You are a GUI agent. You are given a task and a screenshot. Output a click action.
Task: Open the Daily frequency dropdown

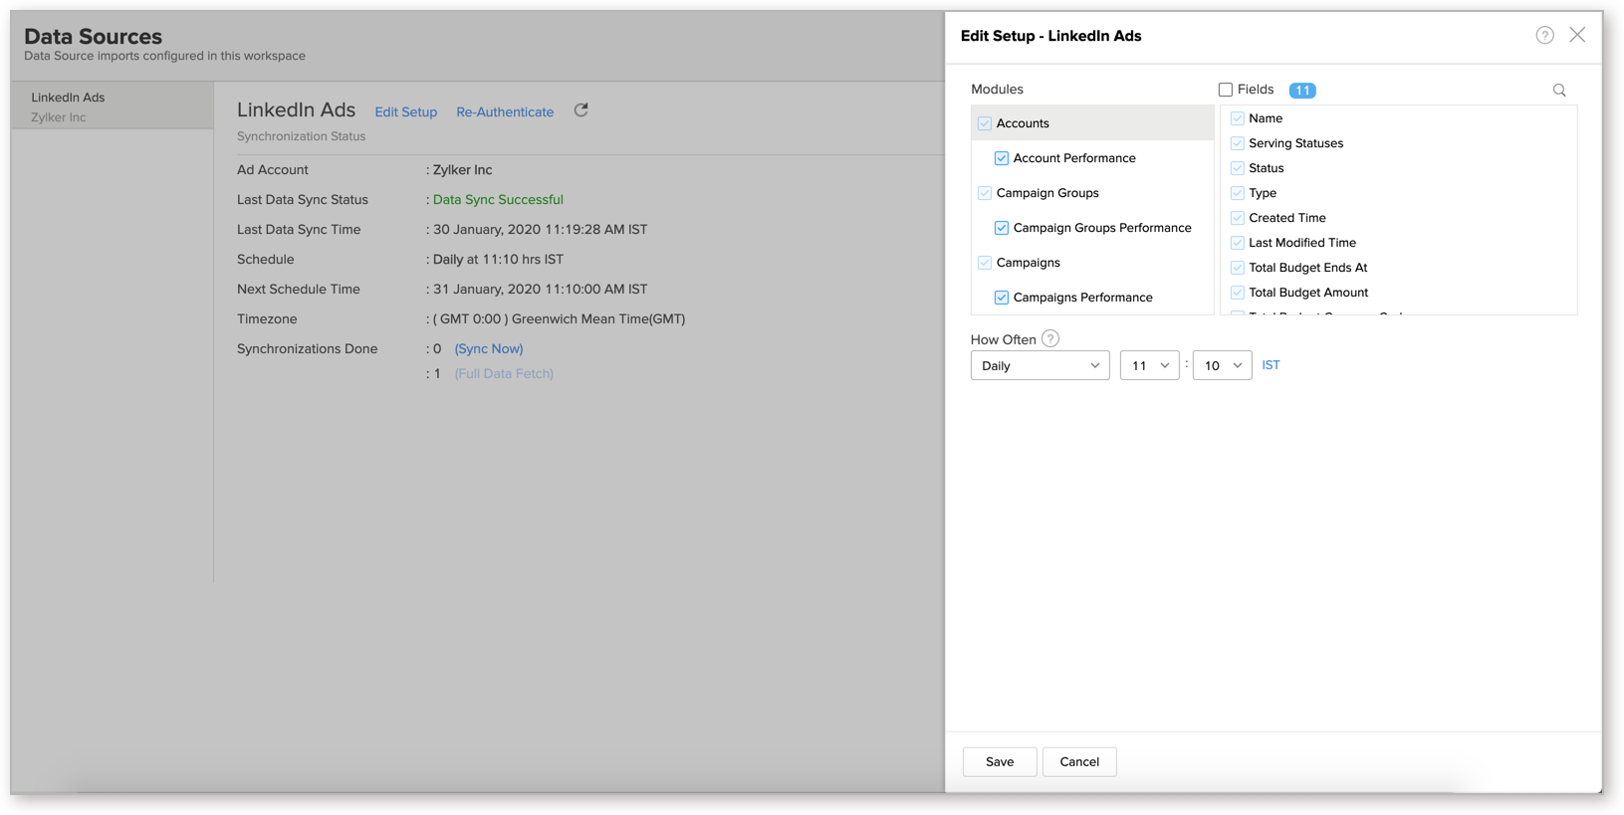1040,365
